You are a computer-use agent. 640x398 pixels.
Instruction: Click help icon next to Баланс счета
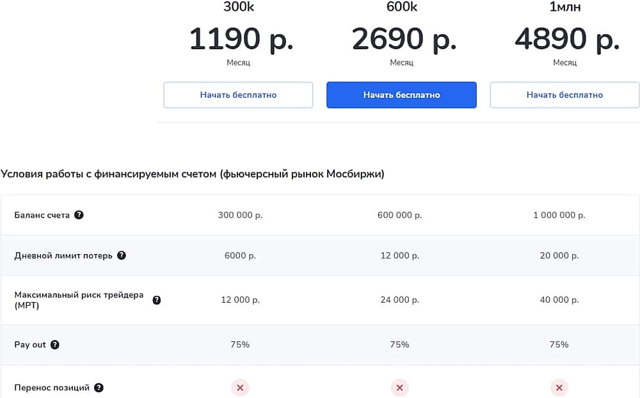[79, 215]
